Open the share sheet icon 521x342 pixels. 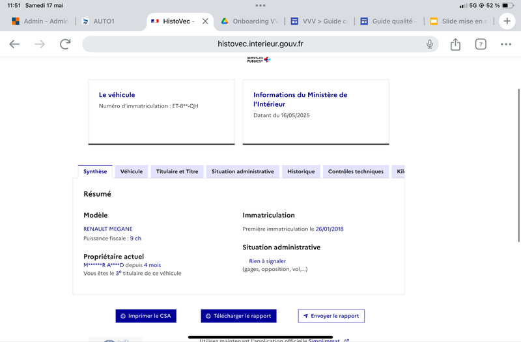point(455,44)
